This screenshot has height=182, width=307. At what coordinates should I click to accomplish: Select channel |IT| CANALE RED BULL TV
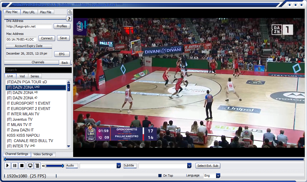(x=36, y=141)
